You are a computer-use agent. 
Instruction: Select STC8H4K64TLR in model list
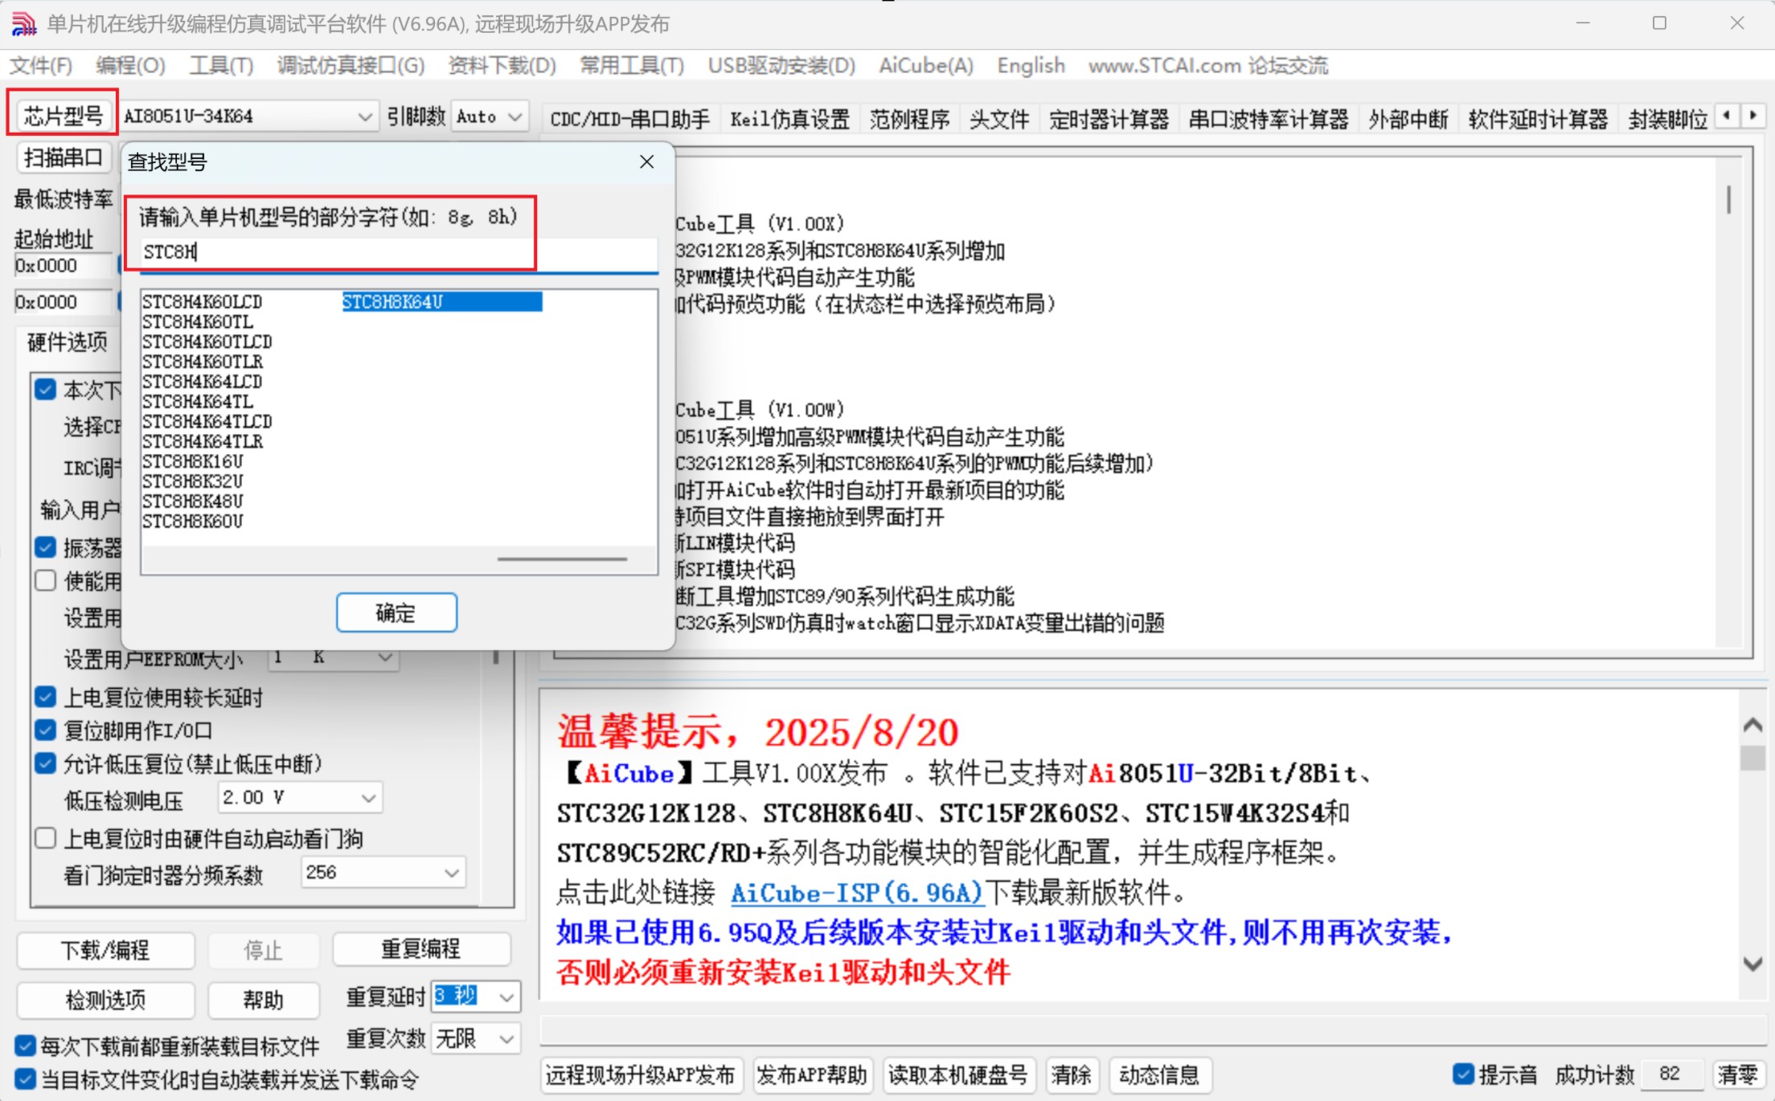[203, 441]
